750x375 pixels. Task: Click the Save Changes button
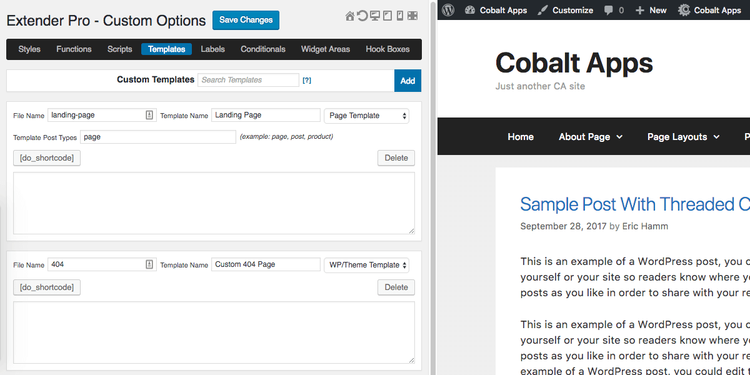246,20
